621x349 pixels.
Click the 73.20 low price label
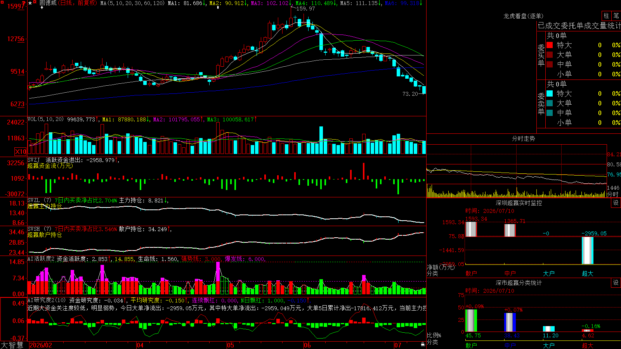pos(410,94)
